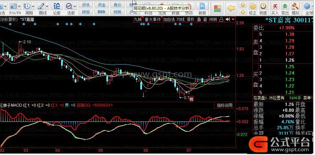Click the 5496手 sell order notice

pos(295,98)
